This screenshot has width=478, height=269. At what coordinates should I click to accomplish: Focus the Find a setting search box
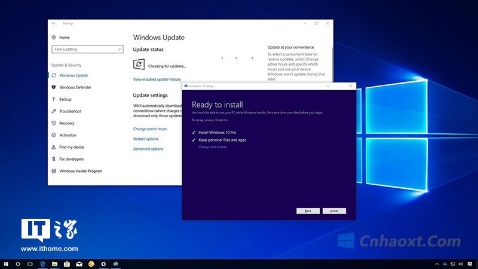[x=87, y=49]
